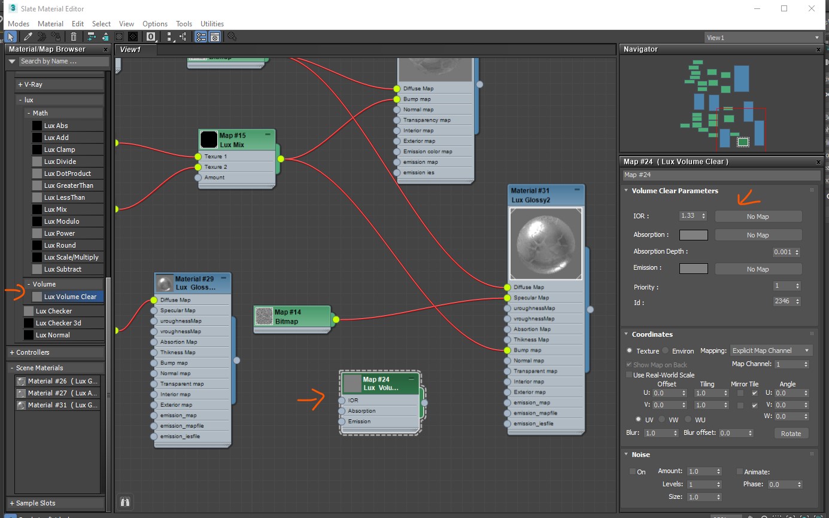Screen dimensions: 829x518
Task: Toggle Show Shaded Material in Viewport
Action: pyautogui.click(x=120, y=36)
